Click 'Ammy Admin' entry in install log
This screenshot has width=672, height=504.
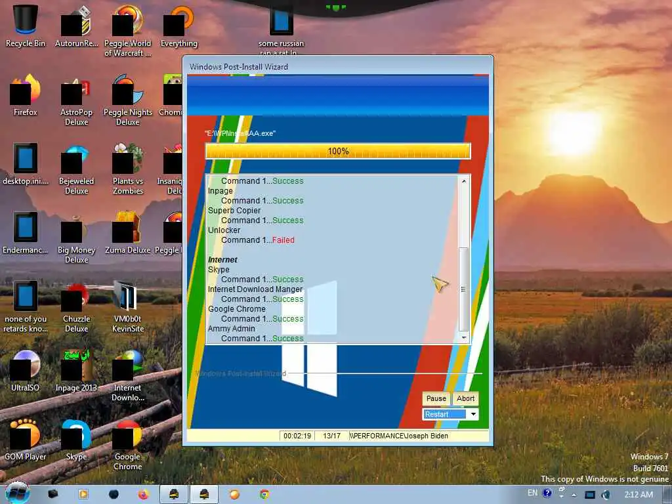coord(232,329)
